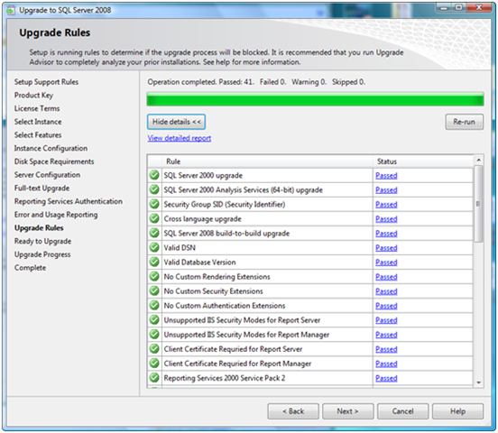Click the Re-run button
498x433 pixels.
465,122
